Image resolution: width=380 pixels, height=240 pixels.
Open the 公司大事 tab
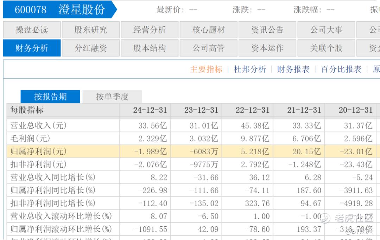(326, 30)
